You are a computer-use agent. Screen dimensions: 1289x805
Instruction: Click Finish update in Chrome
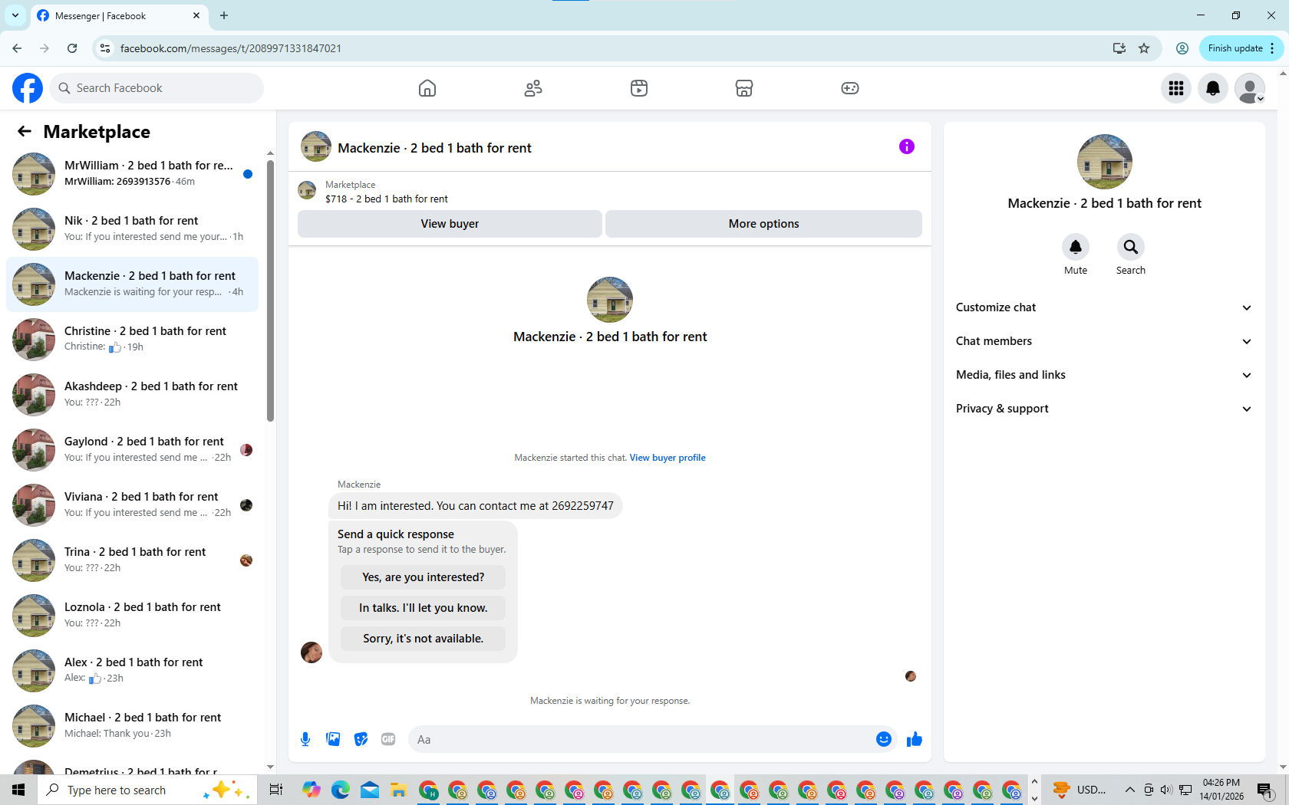coord(1240,48)
